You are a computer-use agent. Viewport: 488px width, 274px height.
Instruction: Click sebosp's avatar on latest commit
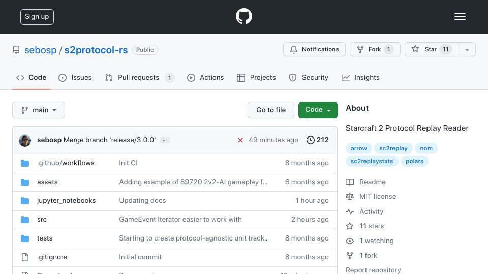(25, 141)
